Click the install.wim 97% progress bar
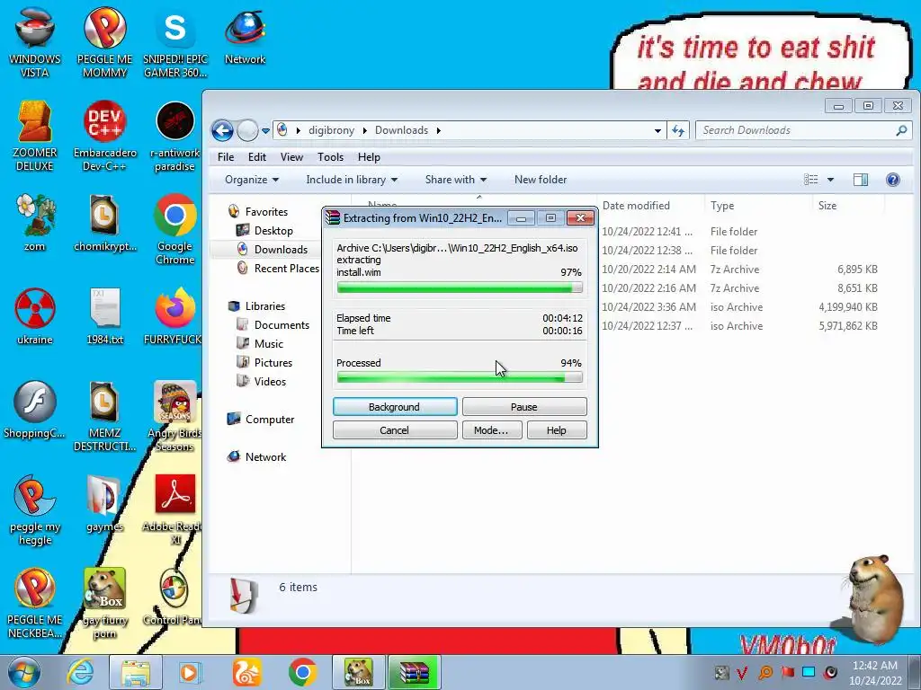The image size is (921, 690). (x=460, y=287)
